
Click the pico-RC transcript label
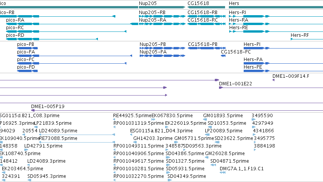pyautogui.click(x=15, y=28)
